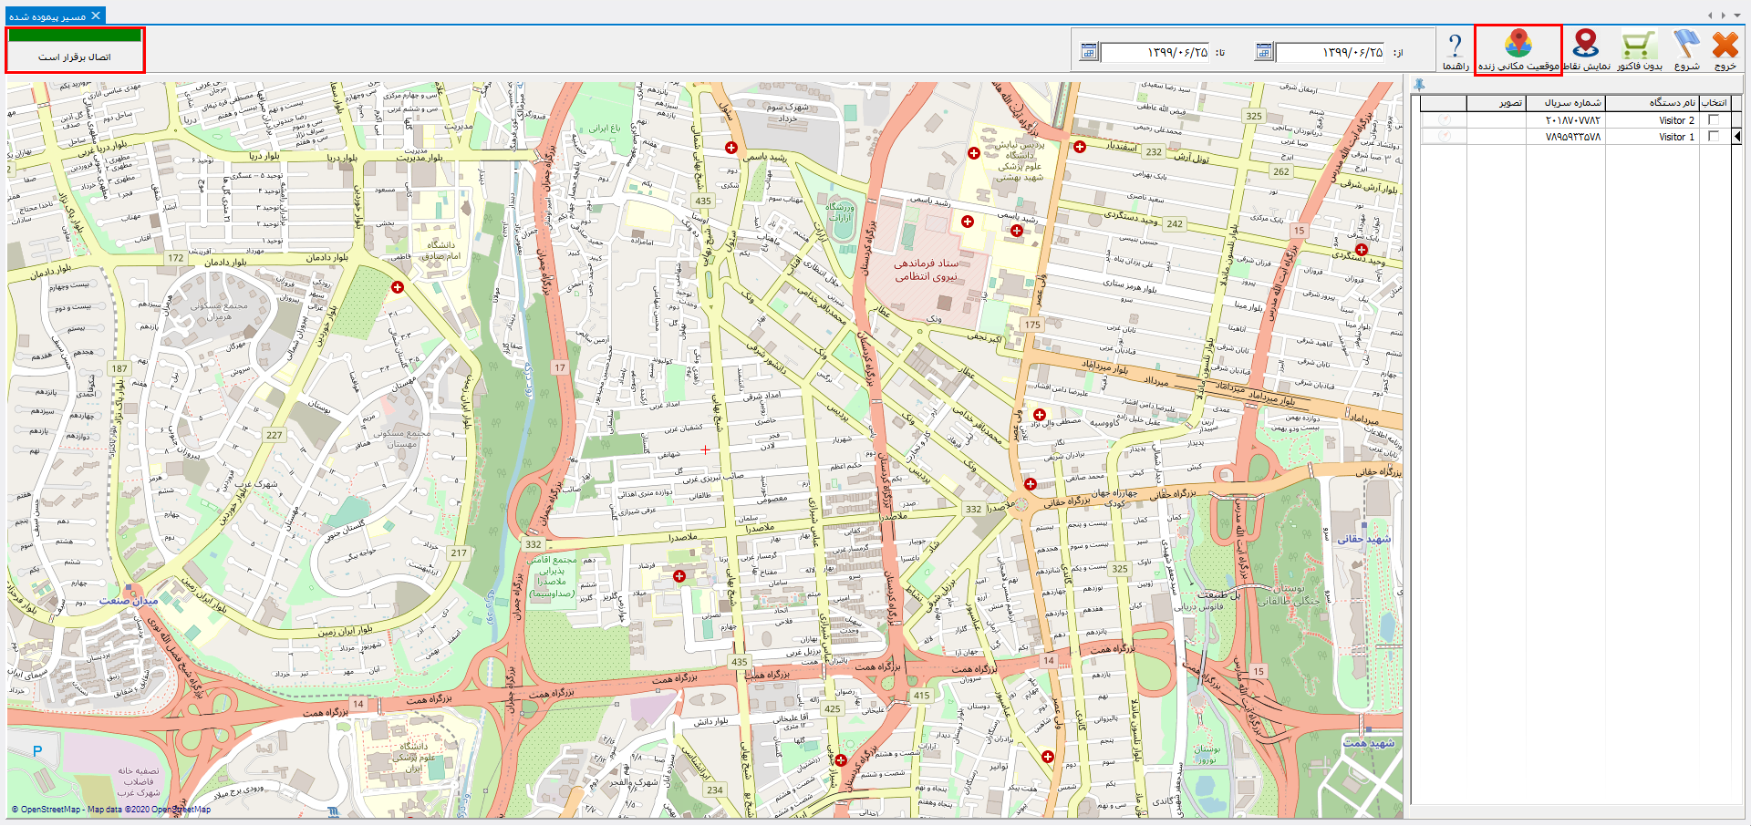Close the مسیر پیموده شده tab

click(96, 15)
